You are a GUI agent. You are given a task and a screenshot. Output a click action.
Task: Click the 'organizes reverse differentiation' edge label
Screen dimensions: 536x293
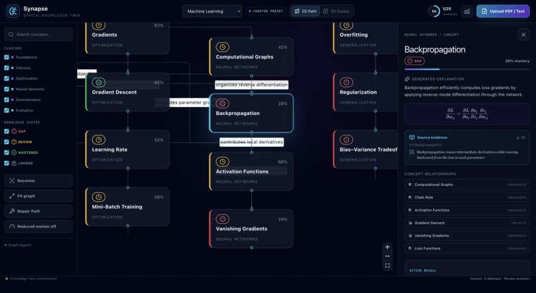click(x=251, y=84)
